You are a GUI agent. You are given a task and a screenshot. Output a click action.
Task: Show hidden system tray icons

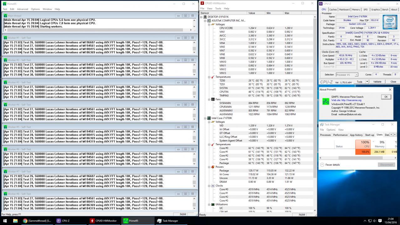365,221
